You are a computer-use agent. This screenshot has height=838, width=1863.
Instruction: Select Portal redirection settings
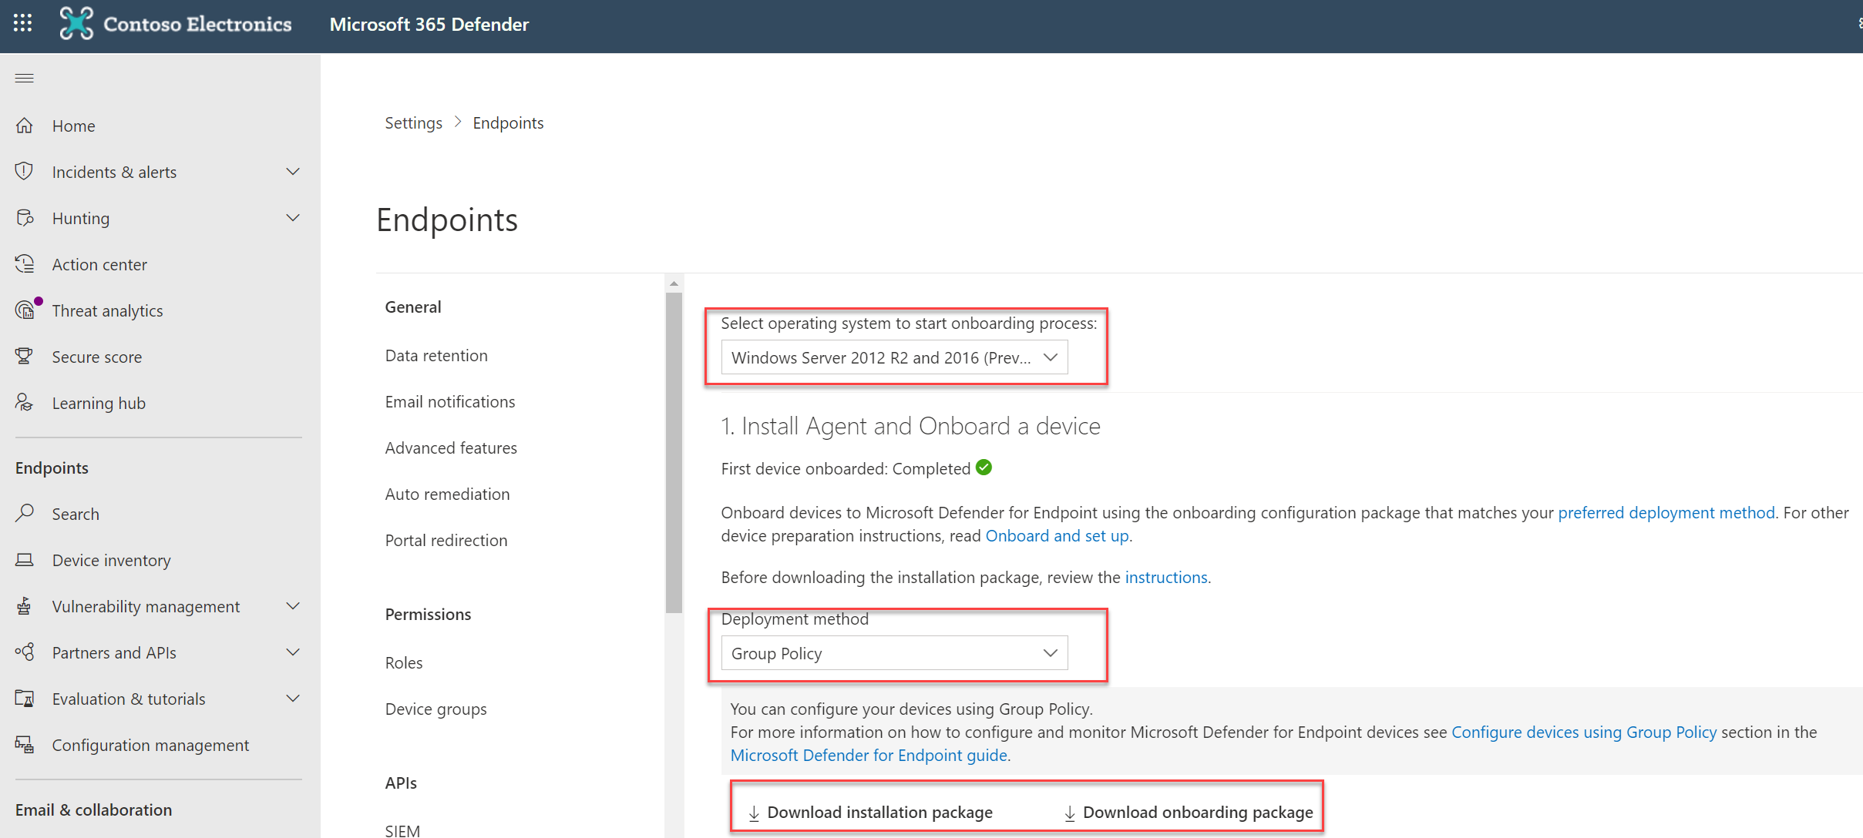446,540
